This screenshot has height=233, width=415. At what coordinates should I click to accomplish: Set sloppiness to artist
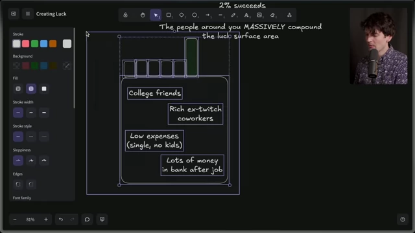point(31,161)
